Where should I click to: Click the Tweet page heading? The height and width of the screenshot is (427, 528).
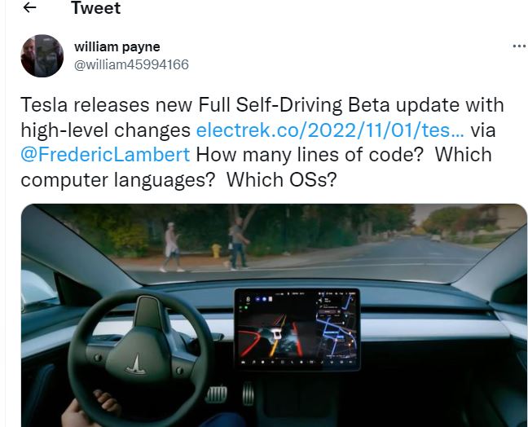pos(95,8)
